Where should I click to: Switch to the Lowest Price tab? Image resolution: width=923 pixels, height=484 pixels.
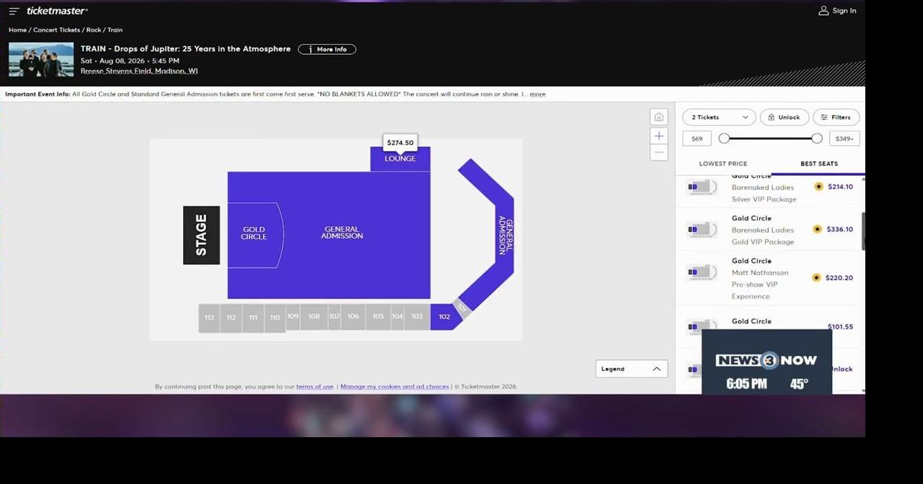click(x=723, y=163)
